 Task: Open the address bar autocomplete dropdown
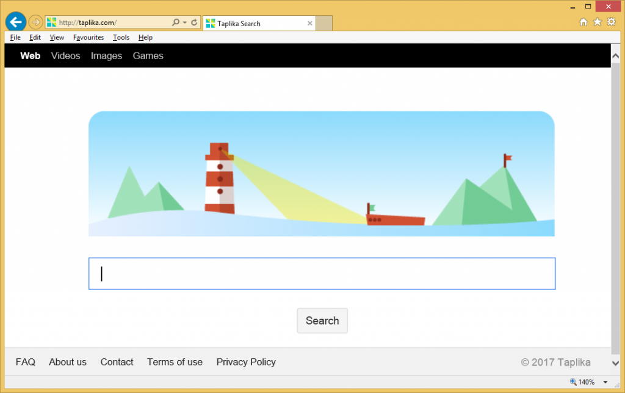click(184, 23)
